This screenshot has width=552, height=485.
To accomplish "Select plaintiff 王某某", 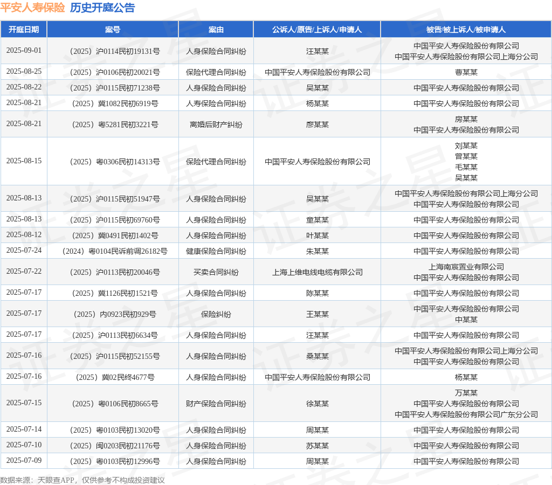I will [317, 314].
